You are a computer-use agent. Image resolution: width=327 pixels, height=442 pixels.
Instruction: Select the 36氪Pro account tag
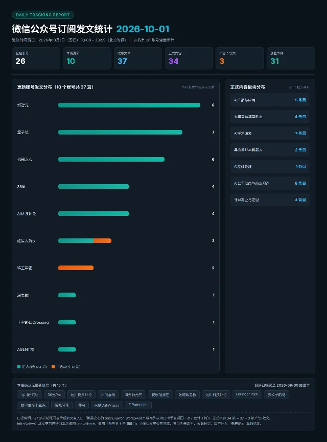click(x=55, y=394)
